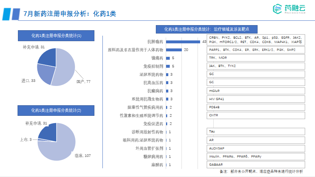The image size is (315, 177).
Task: Click the GABAAR target box
Action: [256, 165]
